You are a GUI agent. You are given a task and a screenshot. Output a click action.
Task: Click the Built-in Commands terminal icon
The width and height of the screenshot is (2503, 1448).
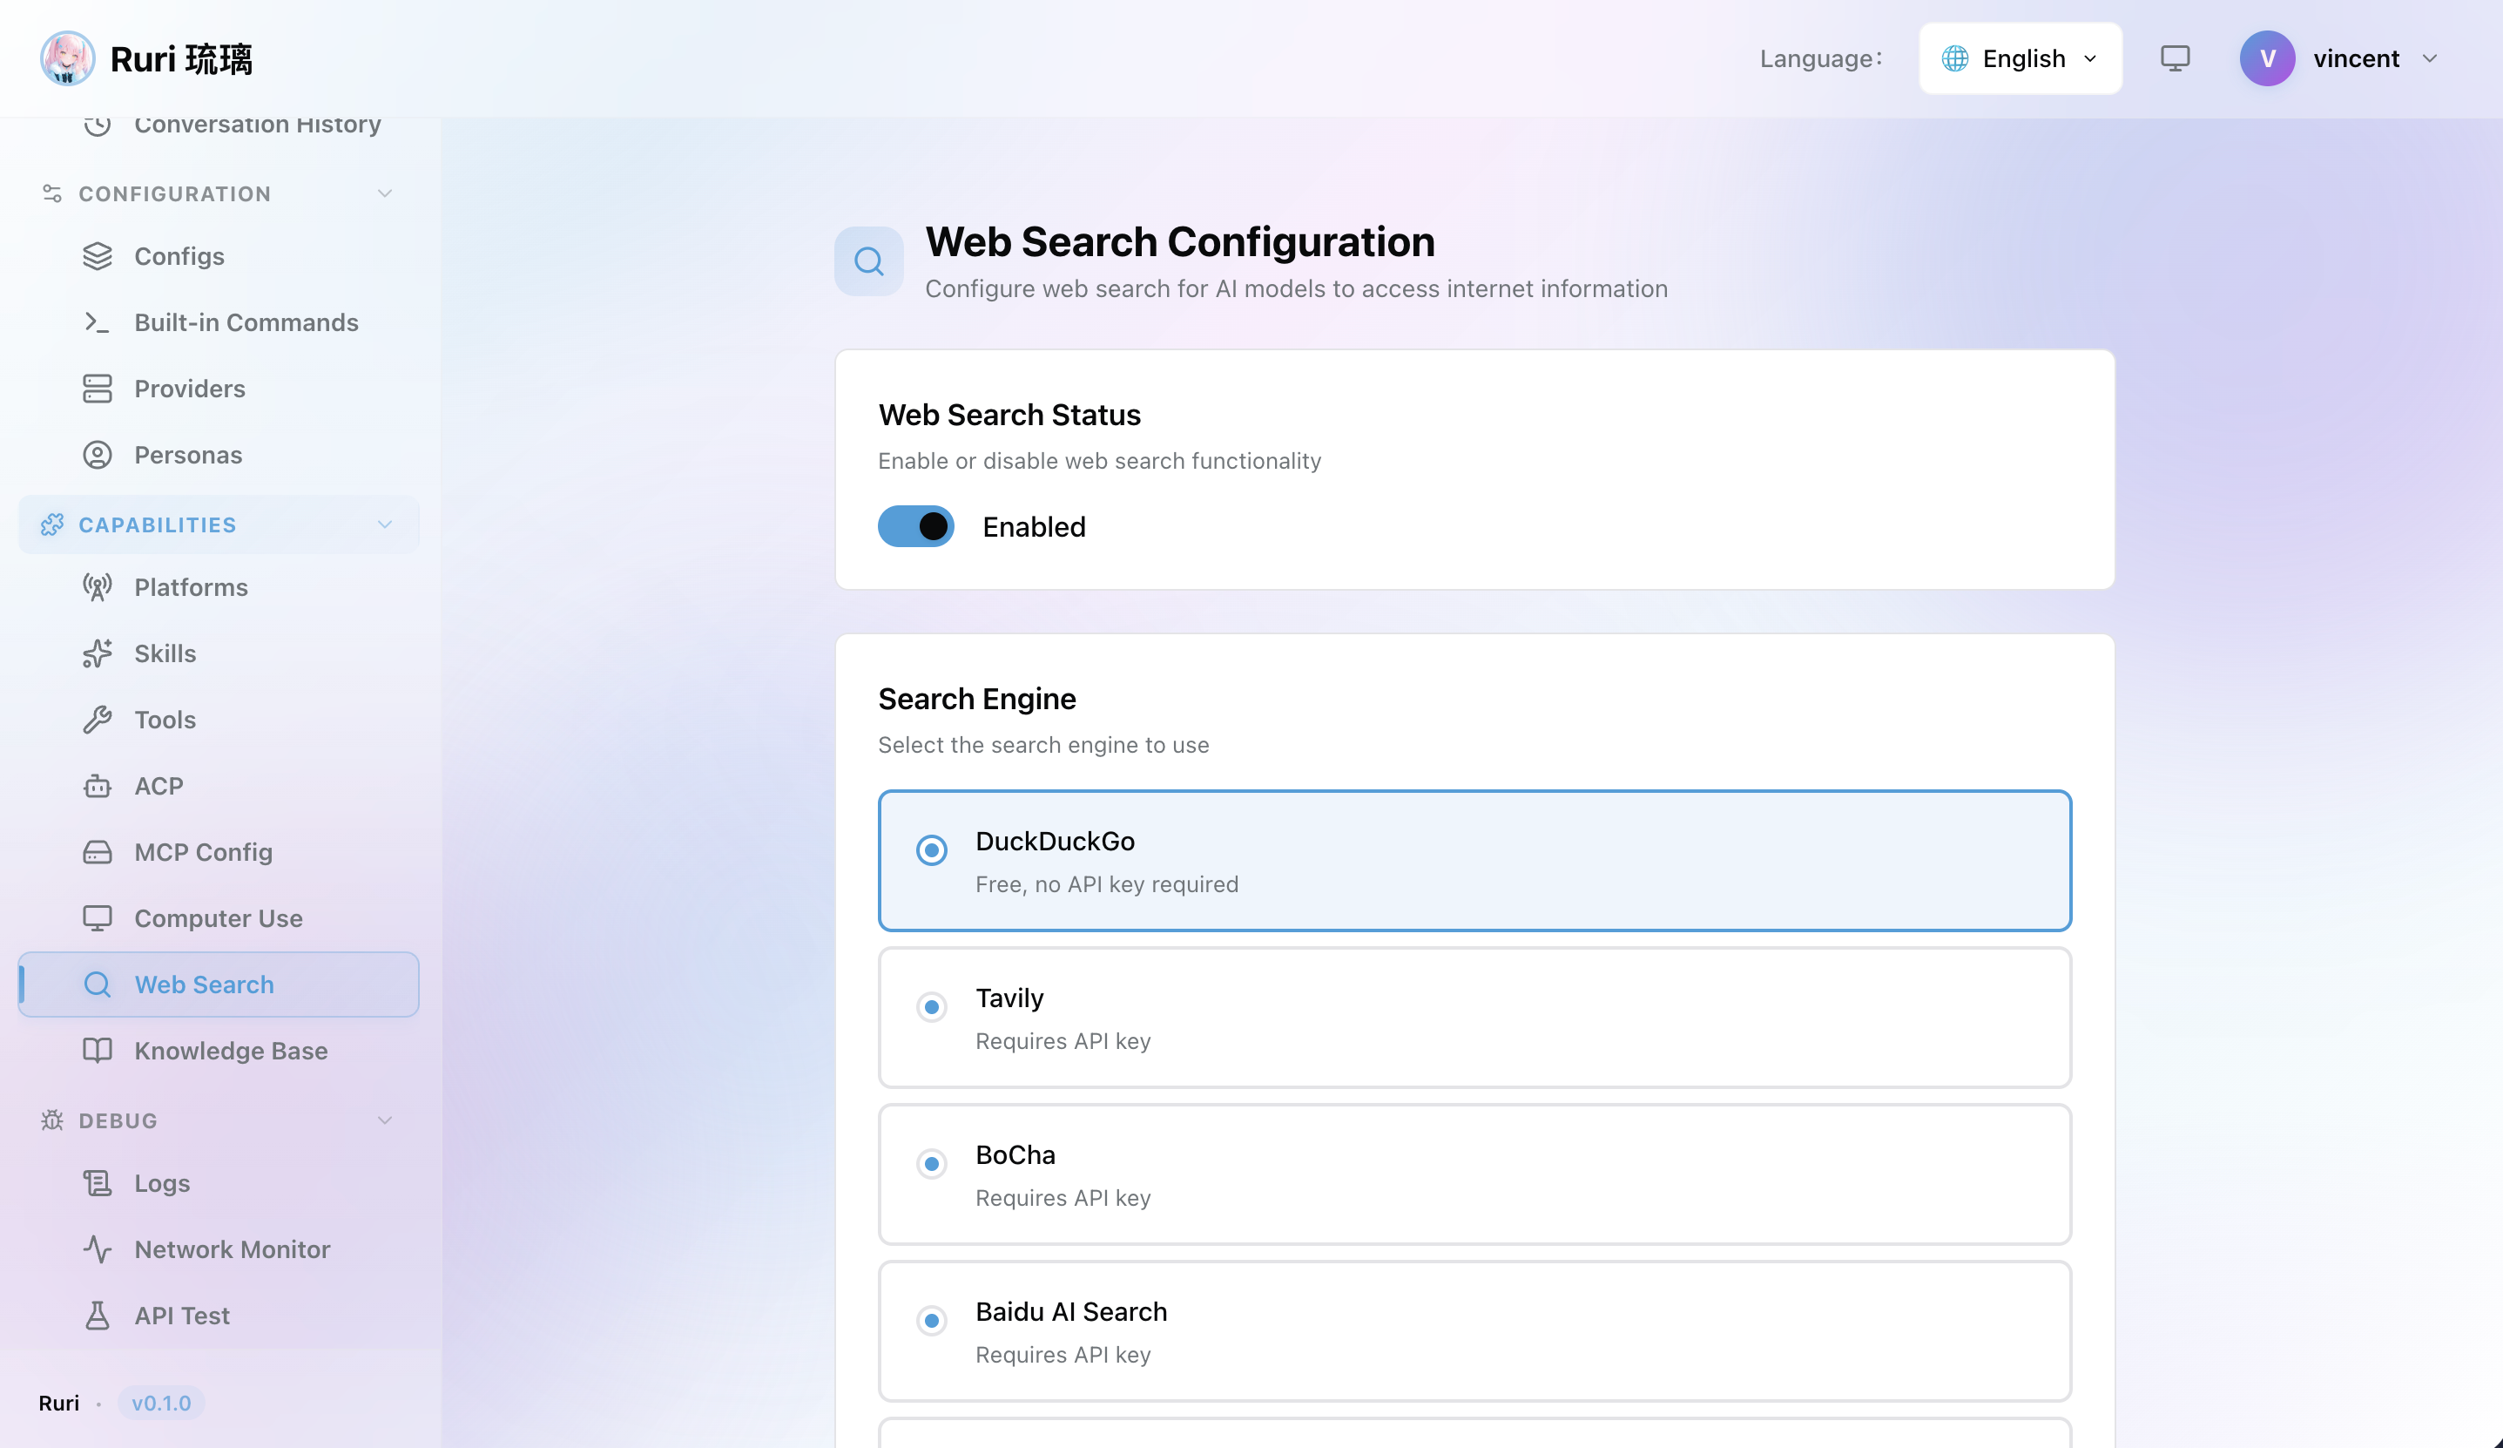click(x=98, y=322)
